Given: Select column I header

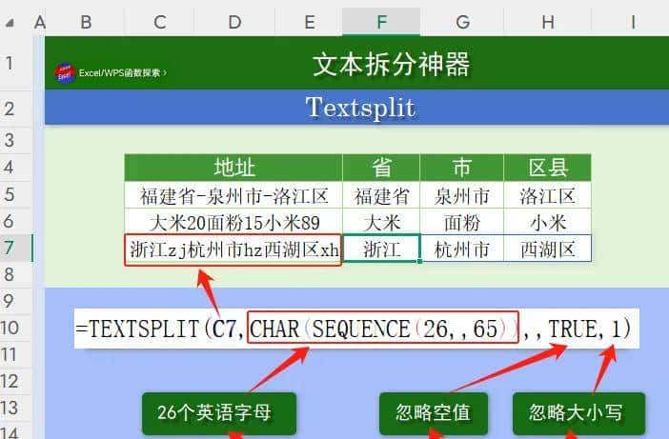Looking at the screenshot, I should click(631, 22).
